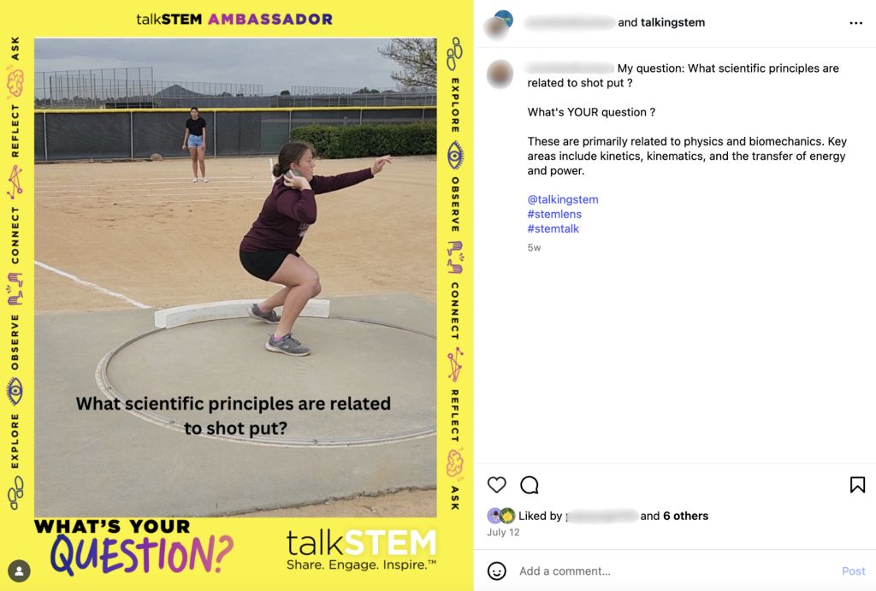Submit comment with the Post button

[853, 570]
